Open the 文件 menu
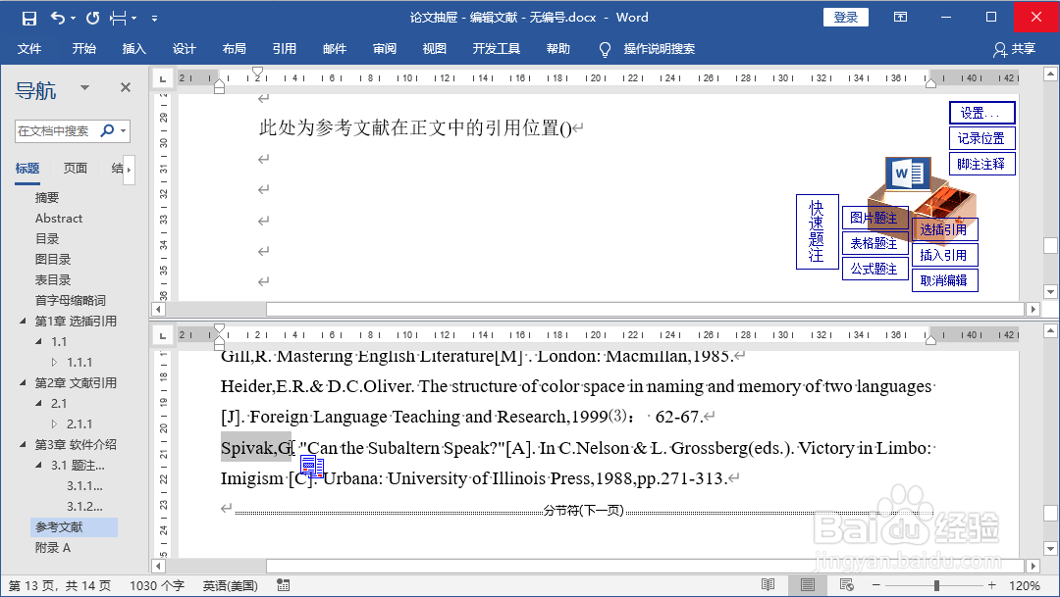 [29, 49]
